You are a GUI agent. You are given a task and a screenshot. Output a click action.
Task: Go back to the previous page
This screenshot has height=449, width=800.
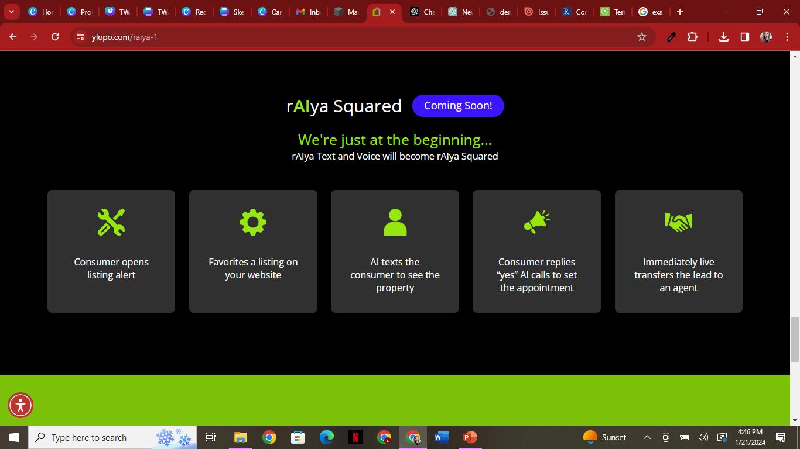[13, 37]
